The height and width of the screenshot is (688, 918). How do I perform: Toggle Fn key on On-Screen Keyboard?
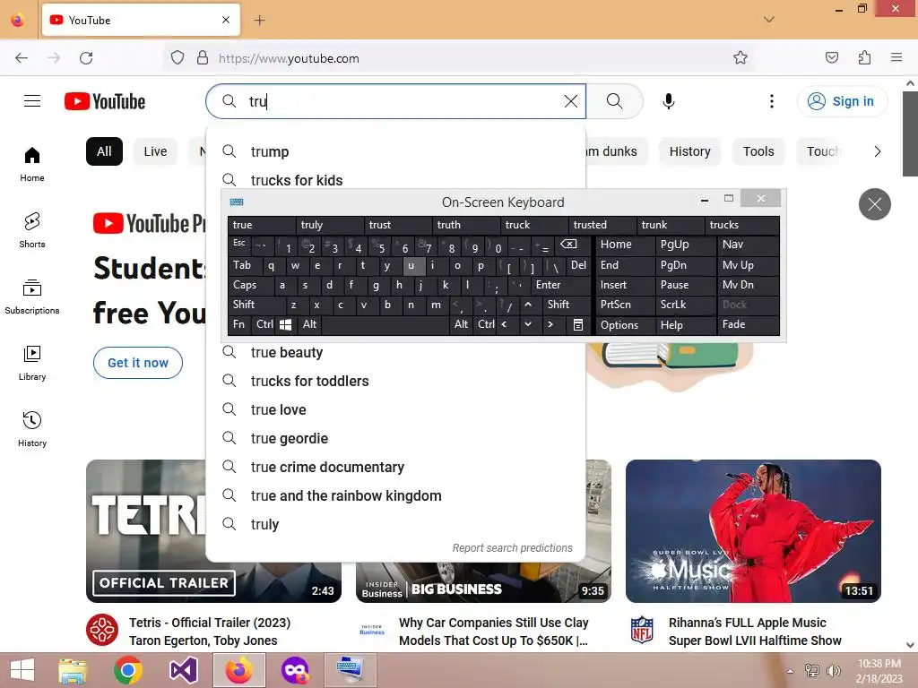point(238,324)
